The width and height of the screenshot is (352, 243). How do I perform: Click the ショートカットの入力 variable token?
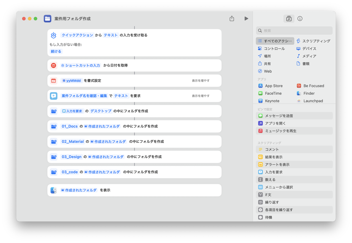click(x=81, y=65)
